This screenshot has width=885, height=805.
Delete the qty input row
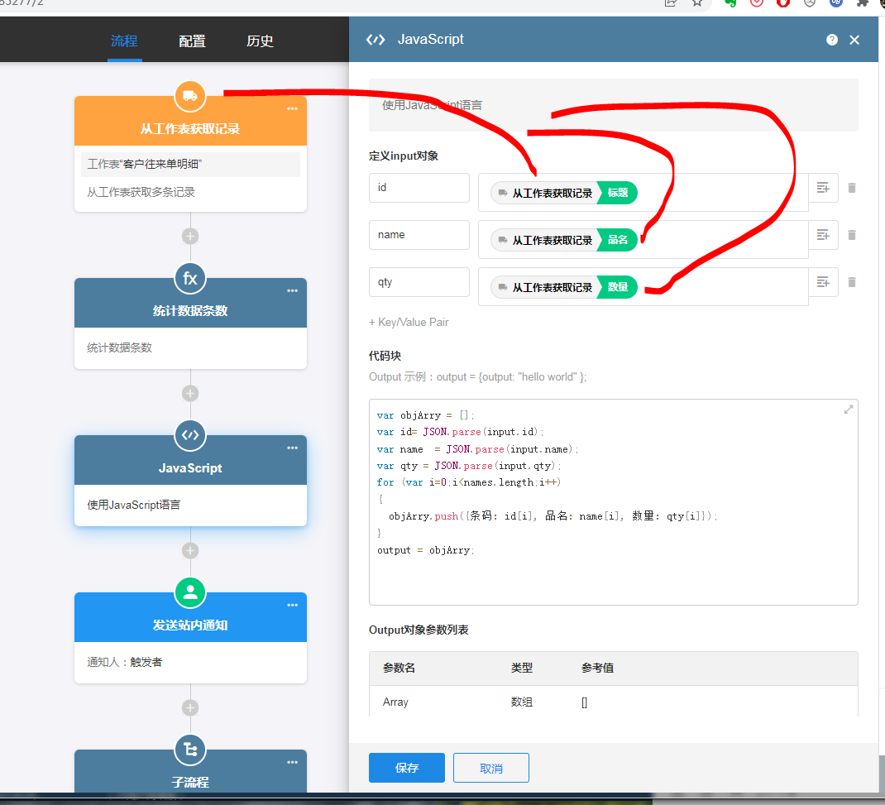852,282
